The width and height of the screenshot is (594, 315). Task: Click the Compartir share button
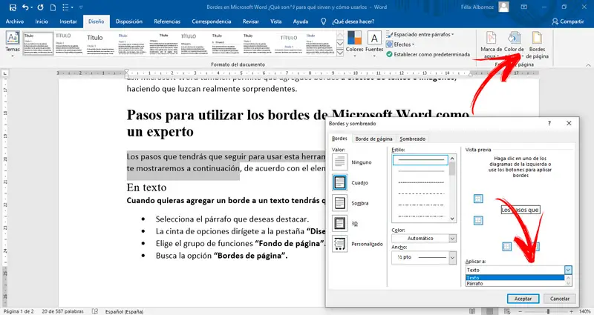(x=568, y=21)
